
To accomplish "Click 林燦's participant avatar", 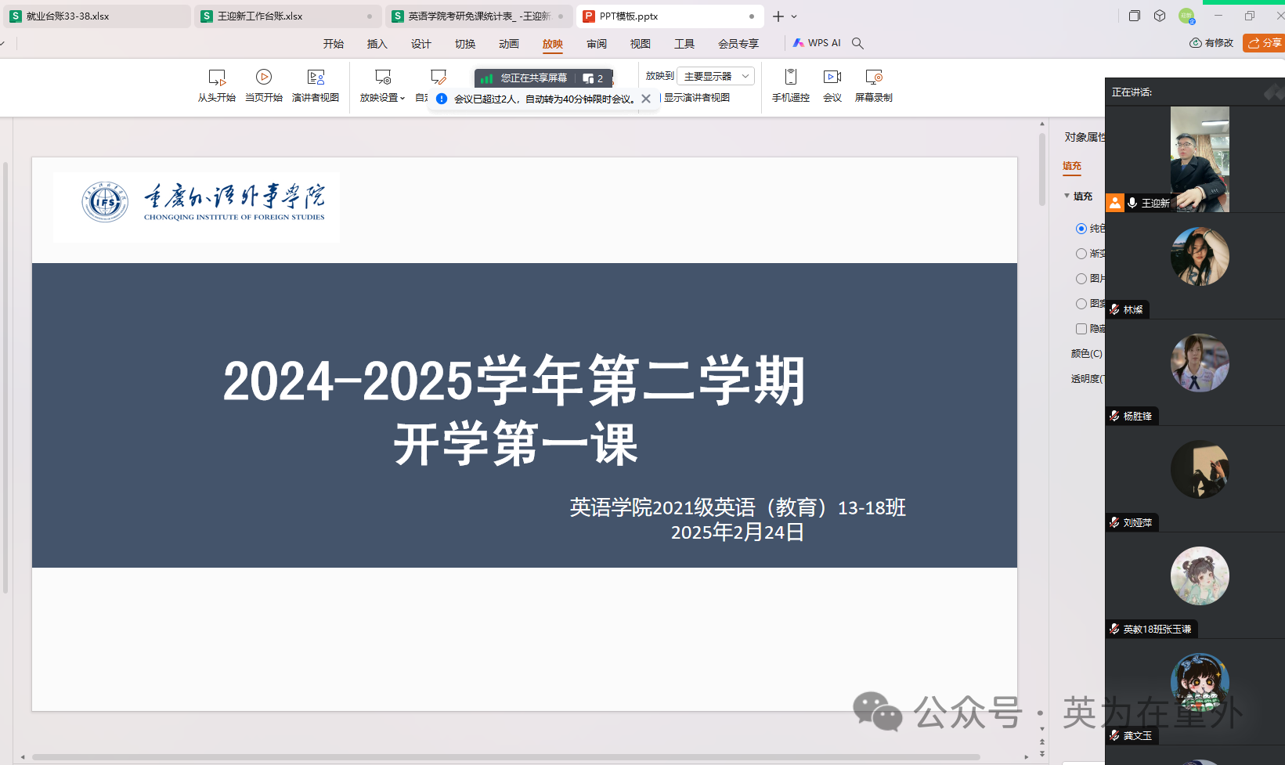I will 1200,256.
